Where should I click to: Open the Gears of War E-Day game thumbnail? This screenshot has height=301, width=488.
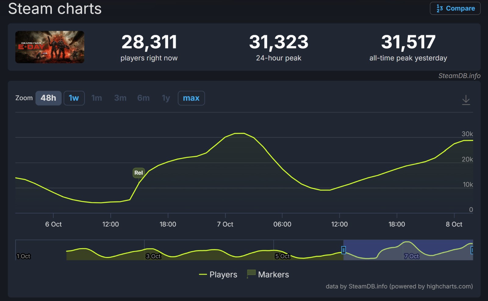tap(50, 47)
